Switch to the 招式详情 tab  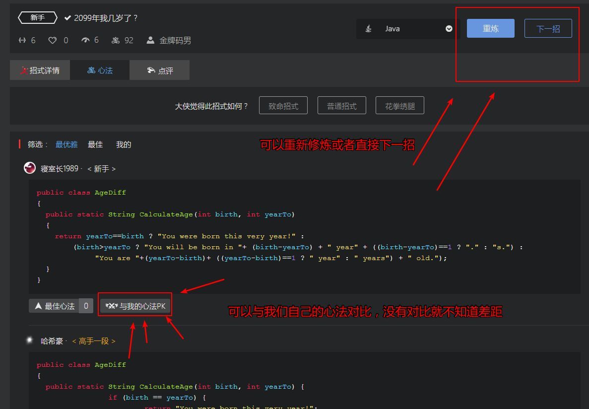40,70
